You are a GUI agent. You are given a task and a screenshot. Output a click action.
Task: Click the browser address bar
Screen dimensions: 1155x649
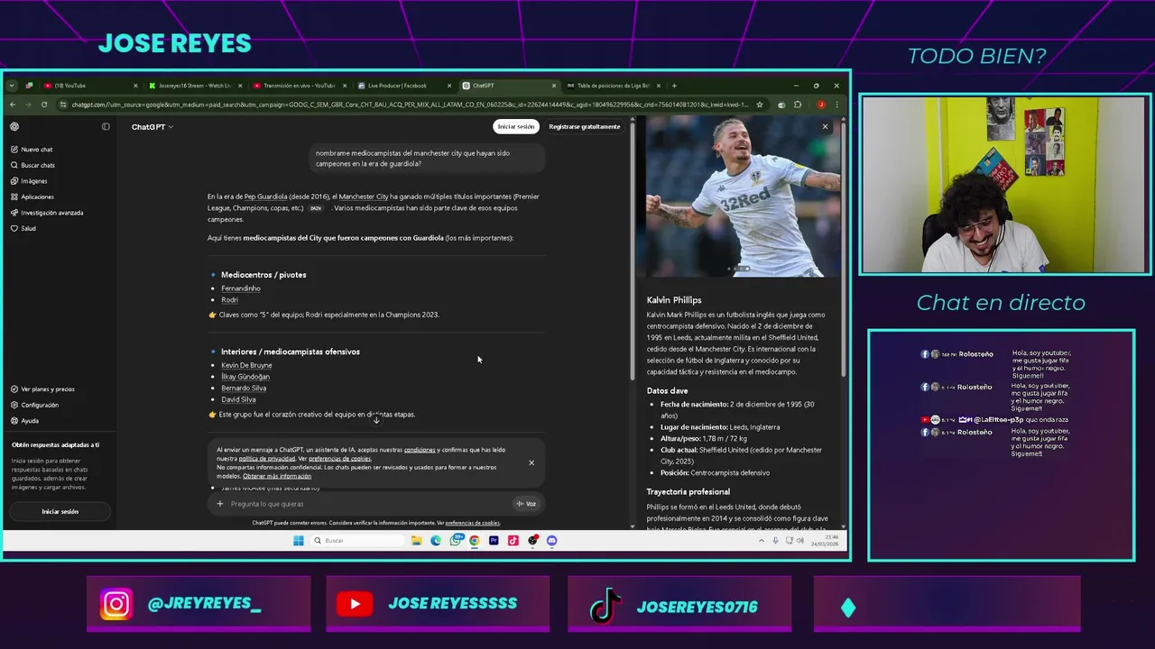pos(411,105)
